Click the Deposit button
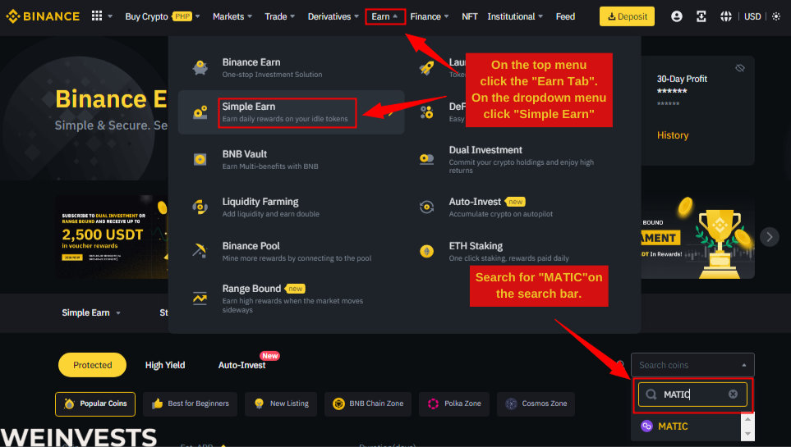Image resolution: width=791 pixels, height=447 pixels. tap(627, 16)
